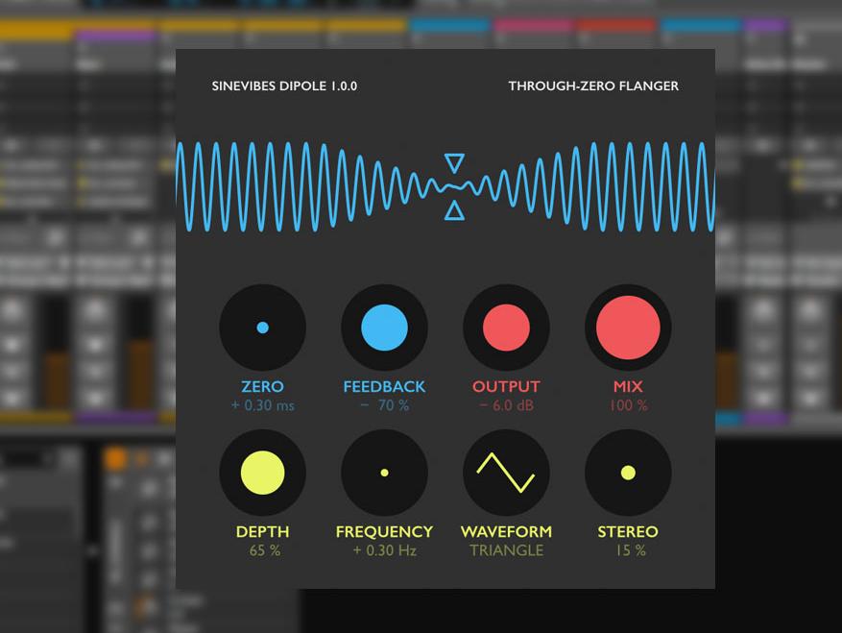Click the DEPTH label
The height and width of the screenshot is (633, 842).
click(263, 531)
